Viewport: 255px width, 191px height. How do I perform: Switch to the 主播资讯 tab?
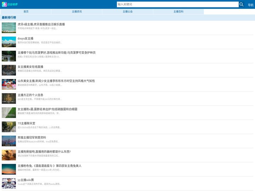(77, 12)
